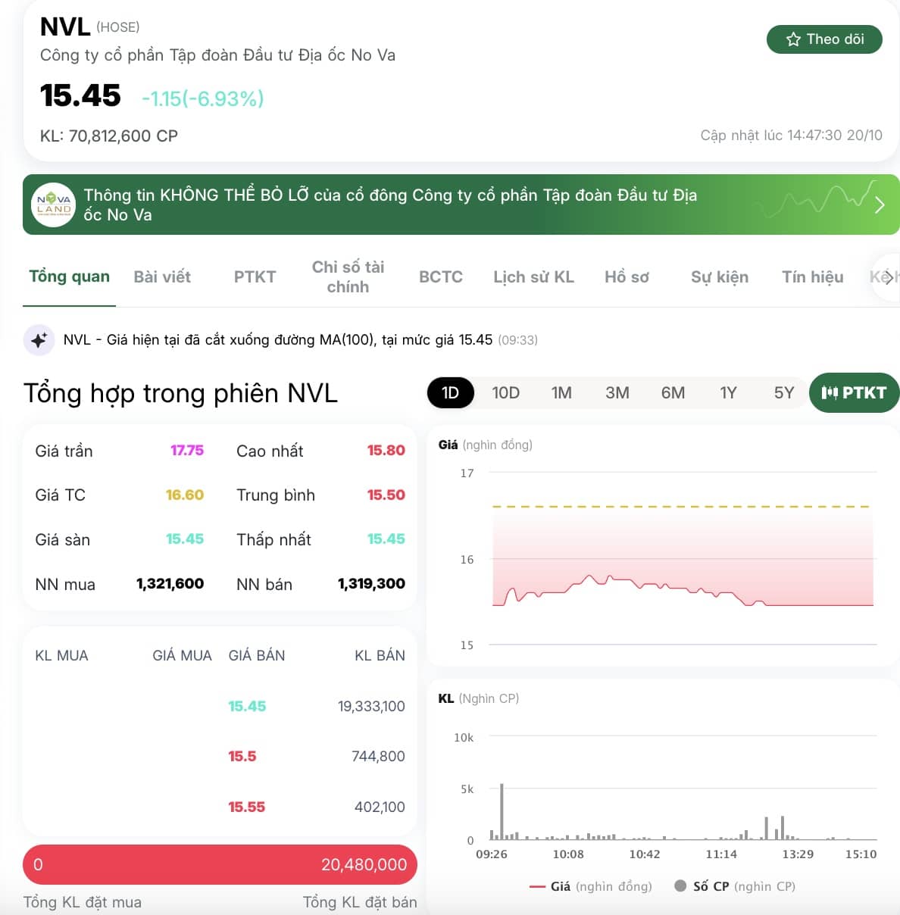Screen dimensions: 900x915
Task: Click the sparkle AI signal icon
Action: pos(39,340)
